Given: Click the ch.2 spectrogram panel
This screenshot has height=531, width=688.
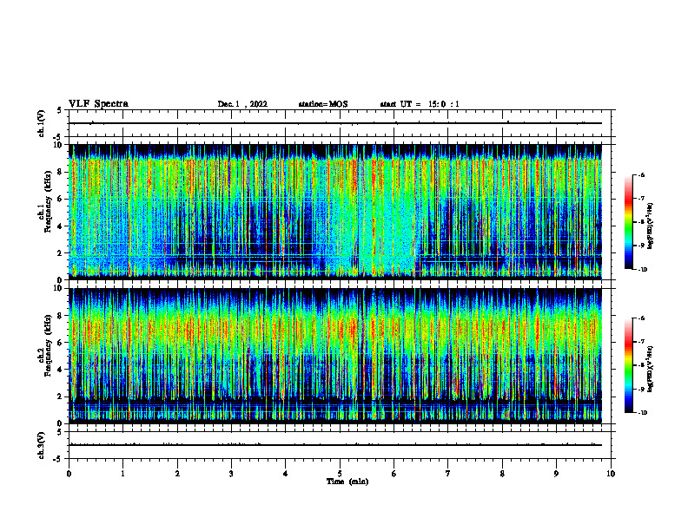Looking at the screenshot, I should click(335, 356).
